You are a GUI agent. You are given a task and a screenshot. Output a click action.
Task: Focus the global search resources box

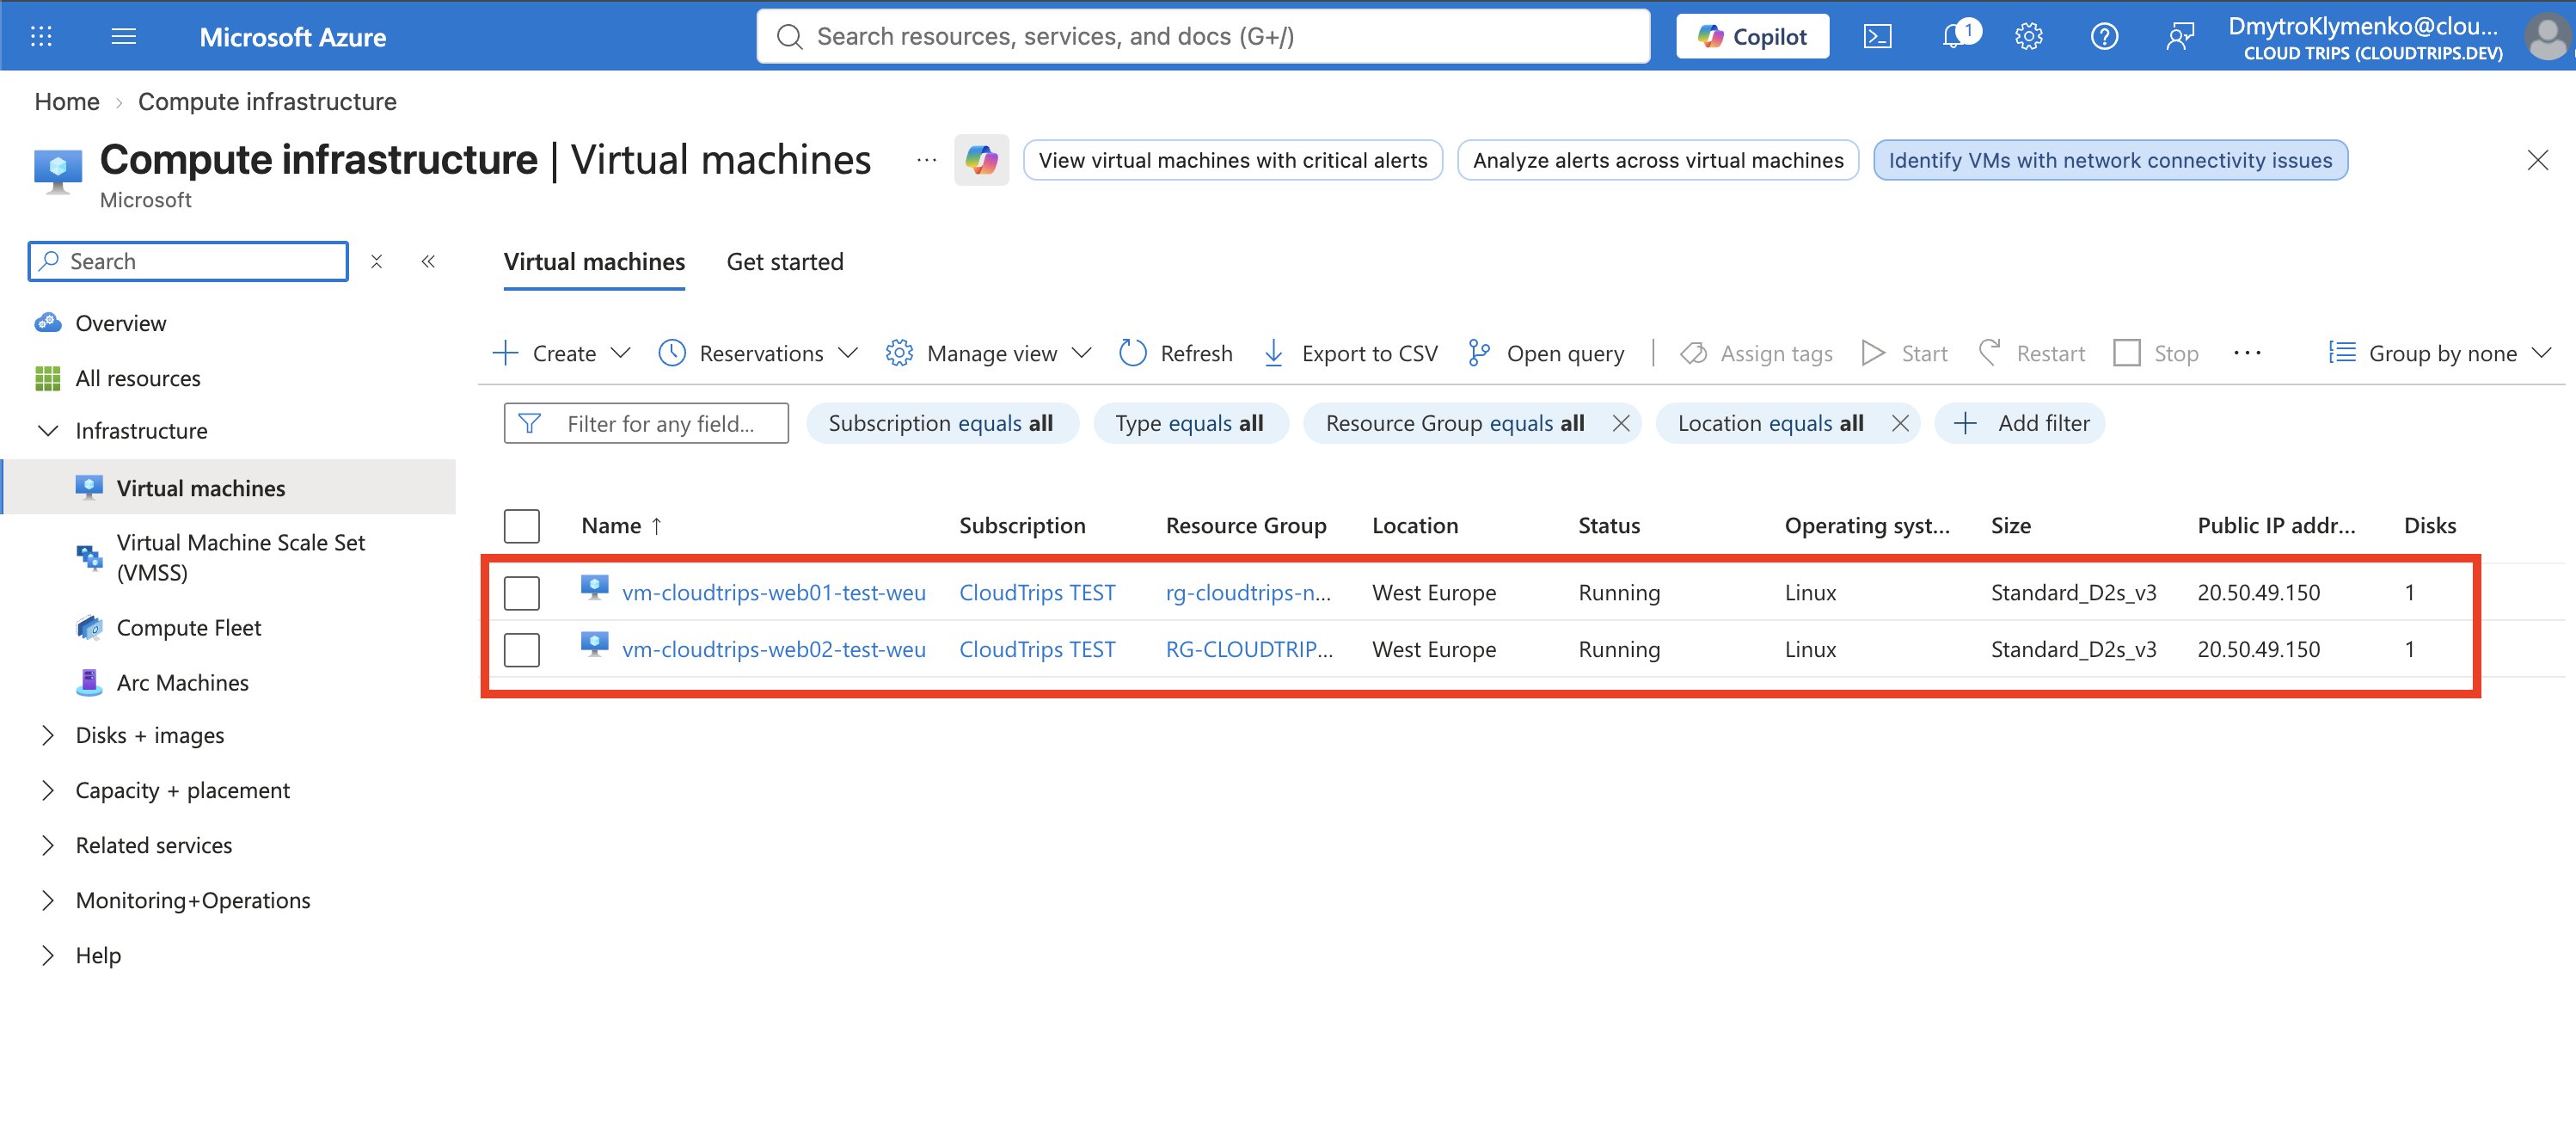point(1203,37)
